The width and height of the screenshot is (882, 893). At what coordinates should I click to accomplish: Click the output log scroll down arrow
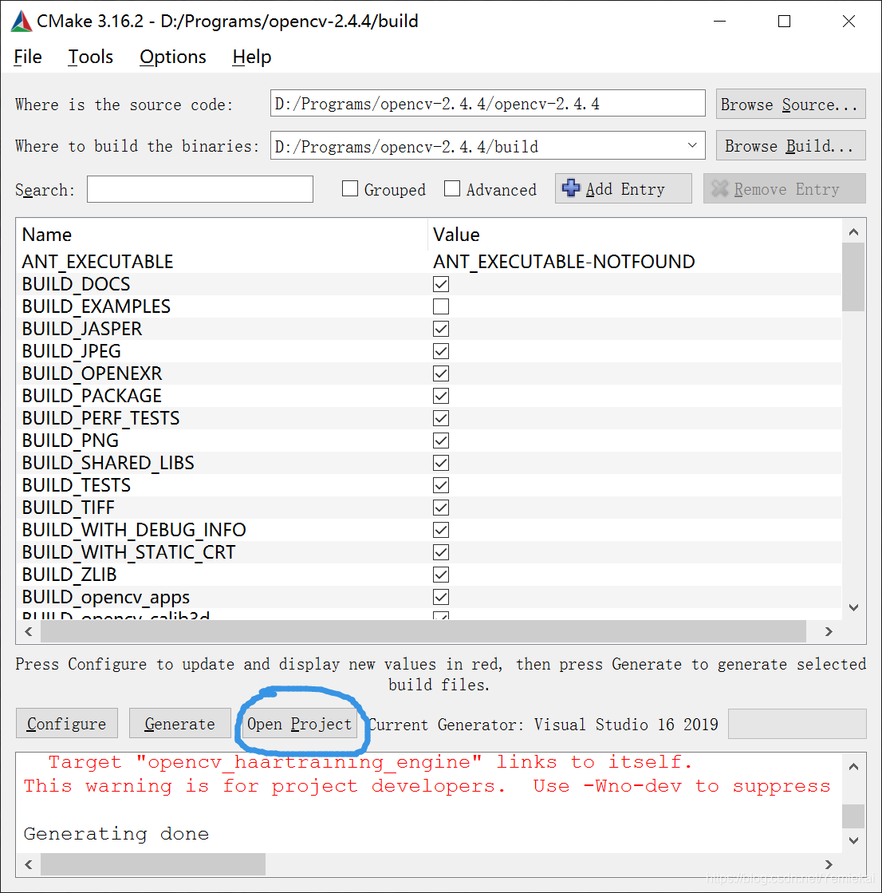[x=853, y=840]
